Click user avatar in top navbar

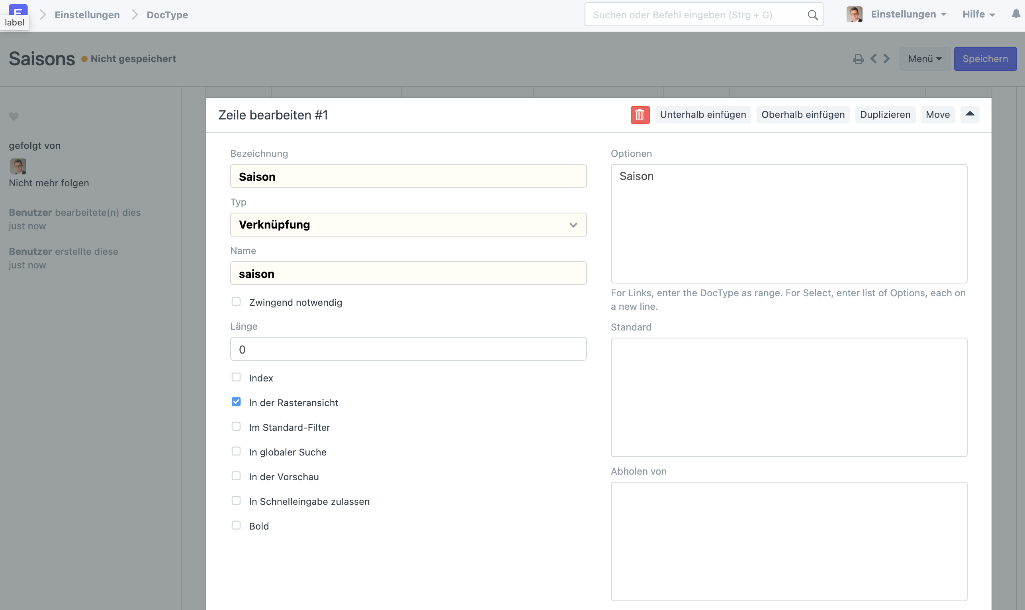(855, 14)
